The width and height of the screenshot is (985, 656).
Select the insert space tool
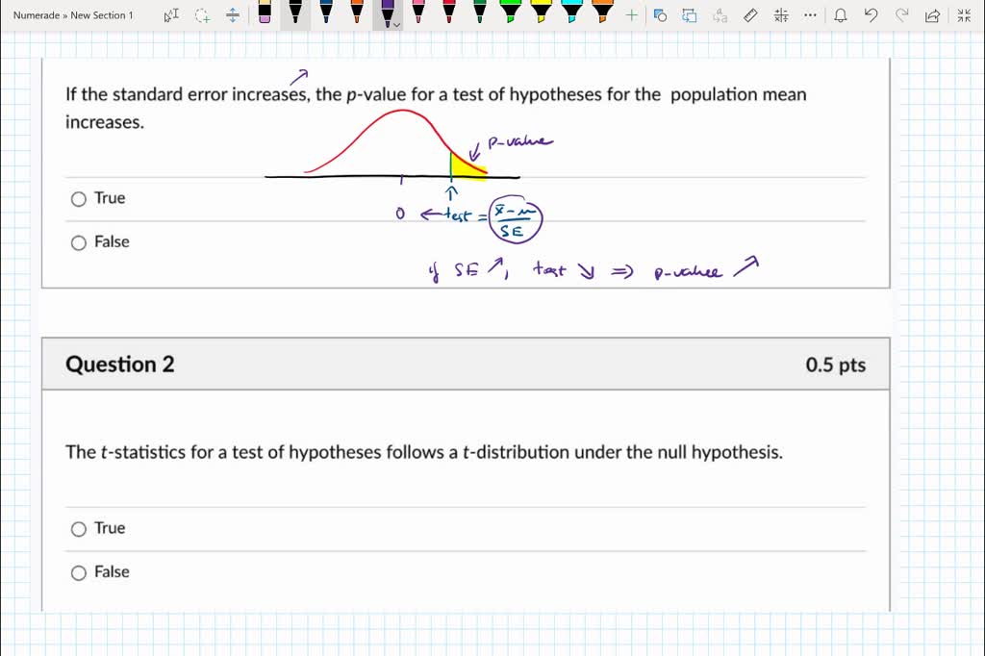tap(233, 15)
